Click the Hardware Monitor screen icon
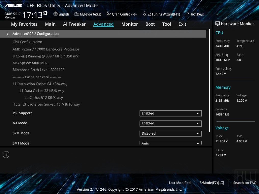This screenshot has width=259, height=194. tap(218, 24)
